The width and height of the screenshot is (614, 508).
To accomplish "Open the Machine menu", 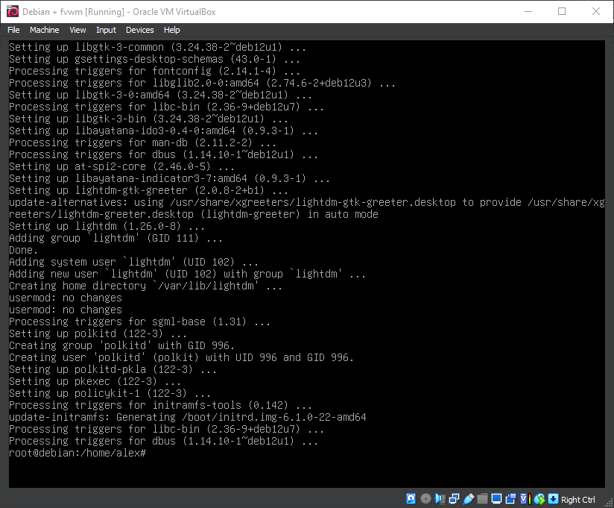I will pyautogui.click(x=44, y=30).
